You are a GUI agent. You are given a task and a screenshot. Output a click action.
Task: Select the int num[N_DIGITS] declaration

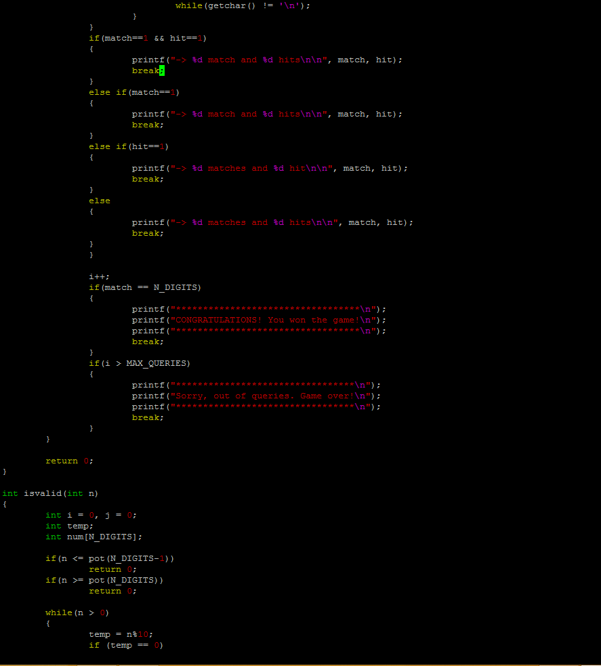91,537
